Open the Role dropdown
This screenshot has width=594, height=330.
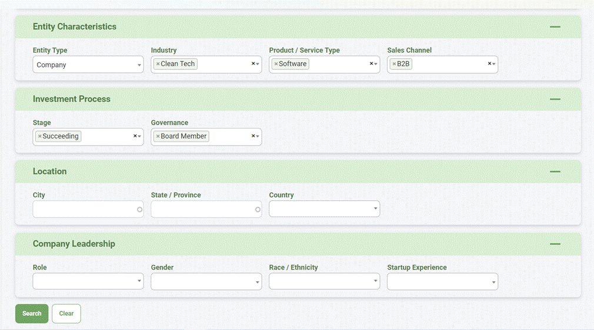pyautogui.click(x=88, y=281)
